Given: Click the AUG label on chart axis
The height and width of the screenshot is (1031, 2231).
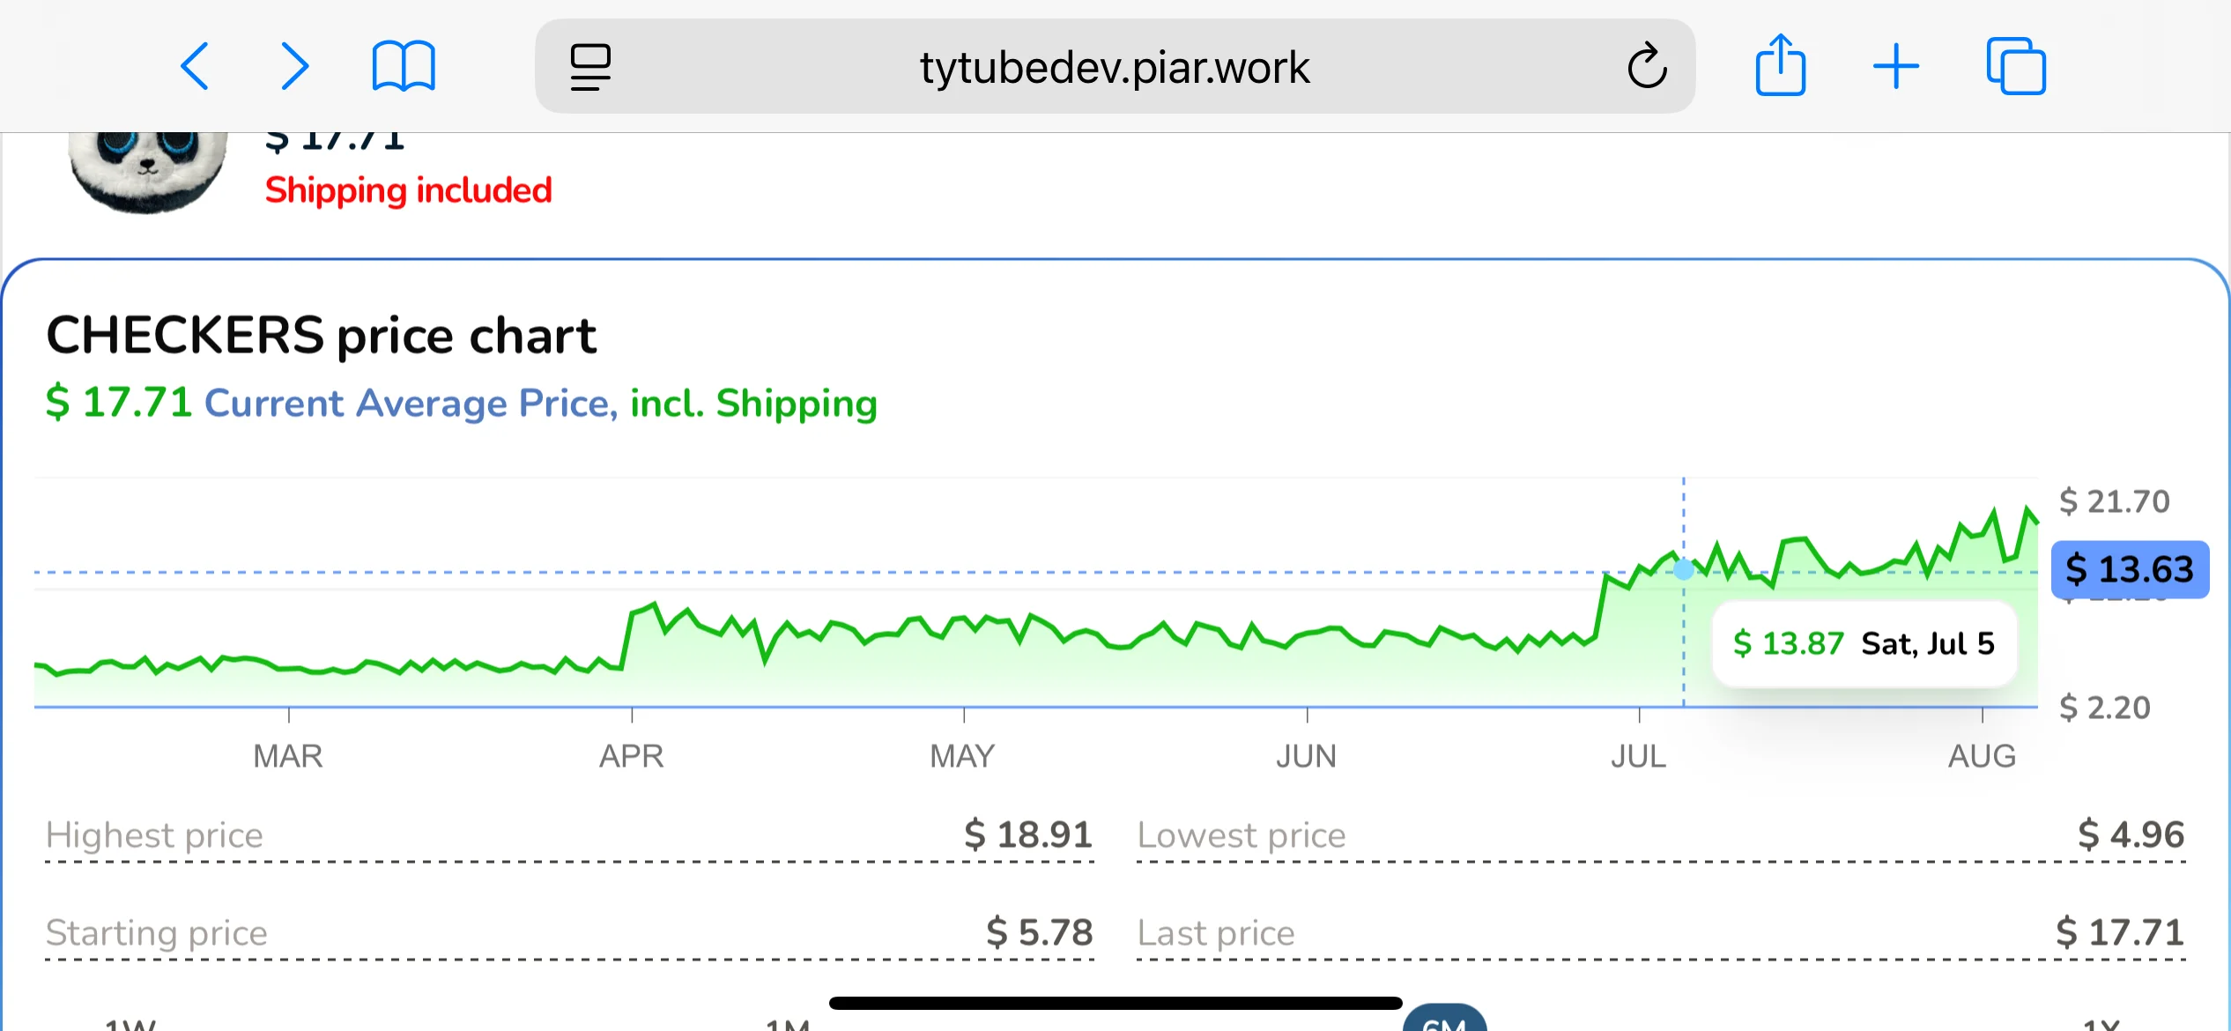Looking at the screenshot, I should pos(1982,756).
